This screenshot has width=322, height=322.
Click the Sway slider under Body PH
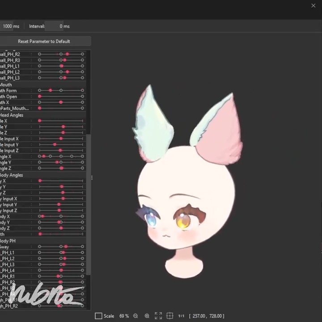(61, 246)
